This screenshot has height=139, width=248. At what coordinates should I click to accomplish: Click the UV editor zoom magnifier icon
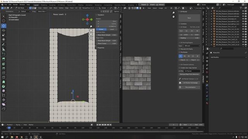(x=174, y=13)
